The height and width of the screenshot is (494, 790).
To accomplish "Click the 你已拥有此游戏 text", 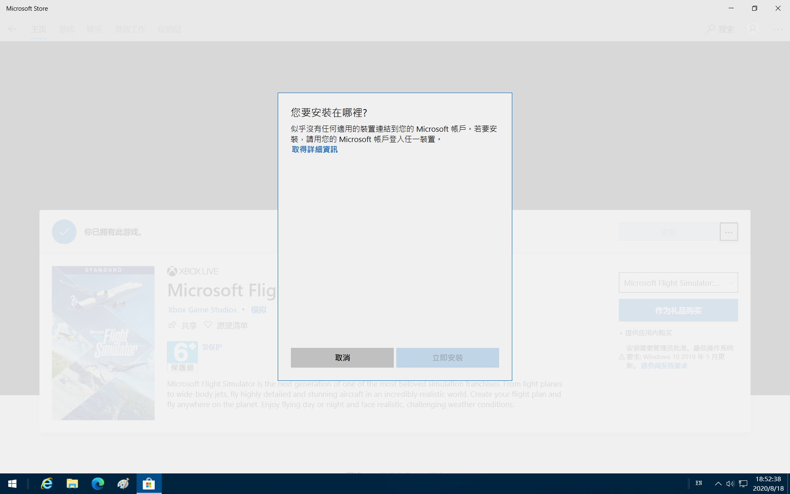I will click(114, 232).
